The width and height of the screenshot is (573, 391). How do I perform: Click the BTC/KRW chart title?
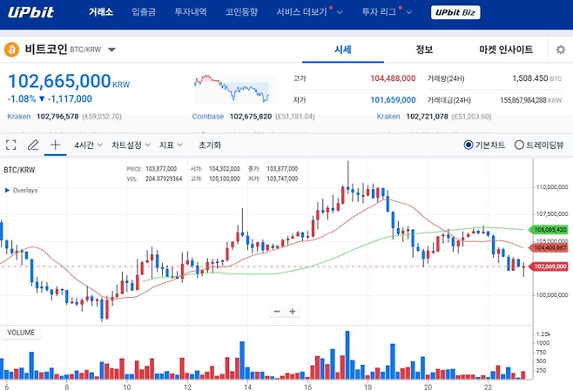click(x=19, y=170)
